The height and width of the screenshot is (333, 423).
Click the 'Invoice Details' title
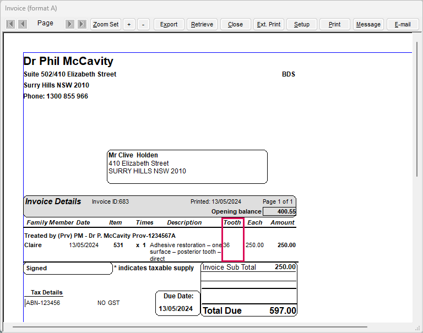(x=53, y=201)
